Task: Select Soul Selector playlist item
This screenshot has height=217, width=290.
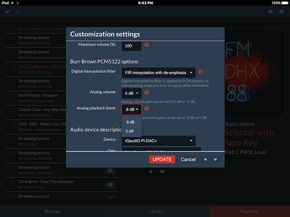Action: coord(36,69)
